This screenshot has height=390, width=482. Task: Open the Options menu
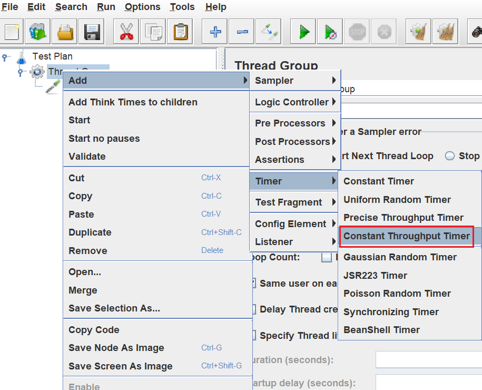142,7
